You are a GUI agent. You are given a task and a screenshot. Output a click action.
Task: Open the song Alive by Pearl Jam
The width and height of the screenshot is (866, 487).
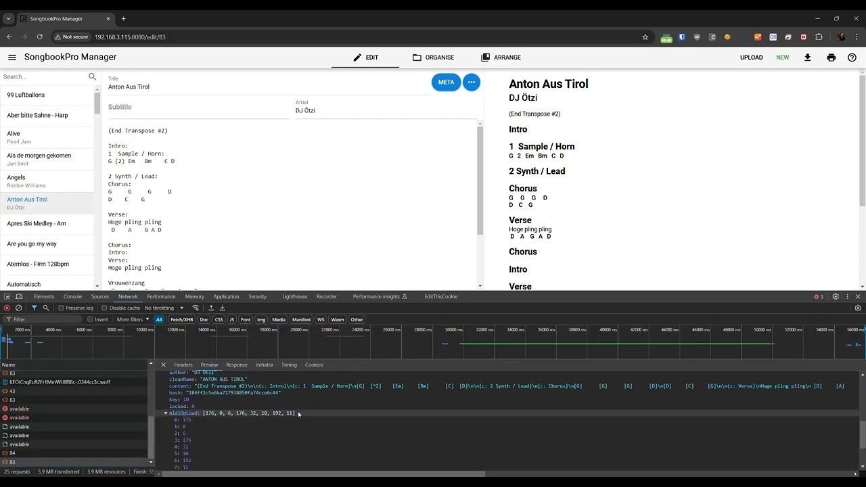click(x=47, y=137)
